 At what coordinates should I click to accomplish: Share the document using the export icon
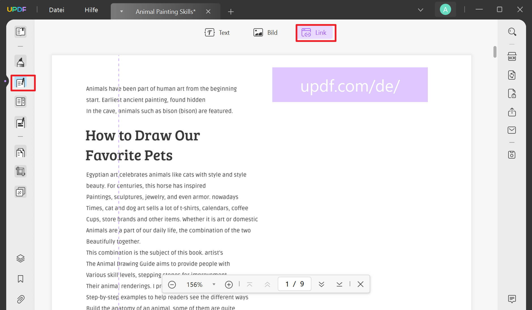click(x=512, y=112)
